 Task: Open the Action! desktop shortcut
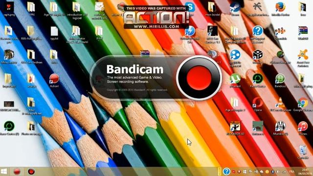[54, 80]
